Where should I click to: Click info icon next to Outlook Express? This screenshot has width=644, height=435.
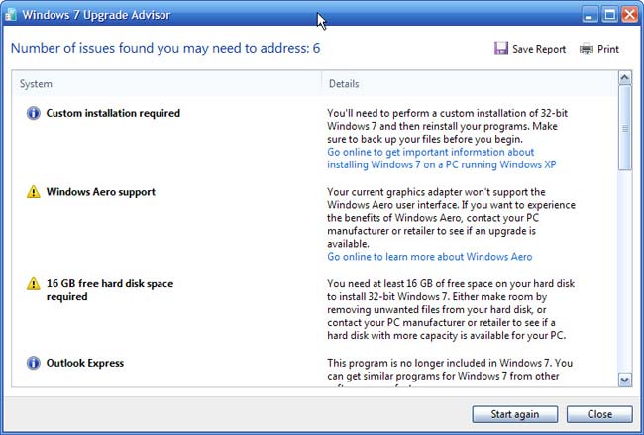click(x=34, y=363)
